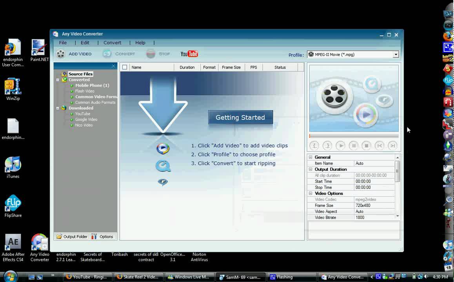The image size is (454, 282).
Task: Toggle the select-all checkbox in file list header
Action: [125, 67]
